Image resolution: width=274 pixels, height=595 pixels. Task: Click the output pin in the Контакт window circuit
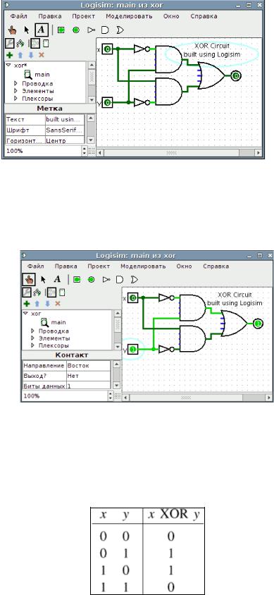click(258, 324)
